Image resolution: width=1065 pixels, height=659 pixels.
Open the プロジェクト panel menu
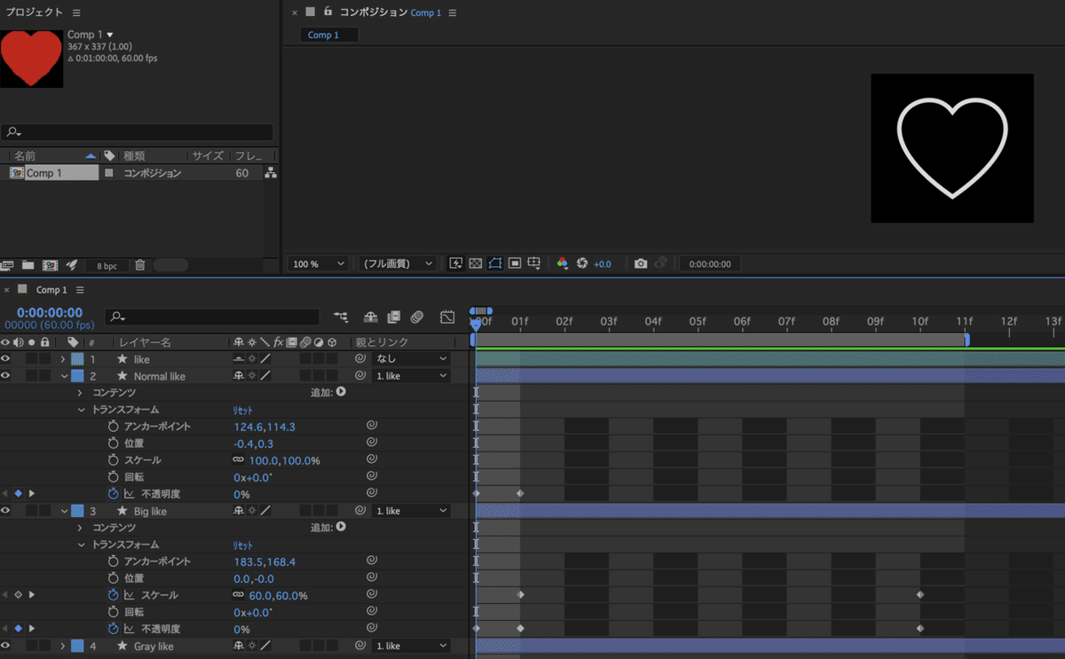pyautogui.click(x=76, y=12)
